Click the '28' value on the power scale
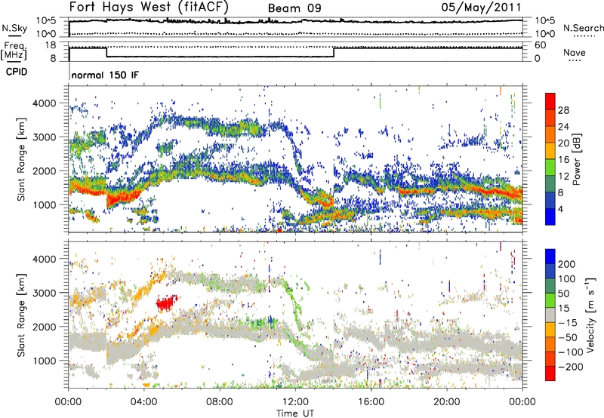604x418 pixels. tap(563, 110)
